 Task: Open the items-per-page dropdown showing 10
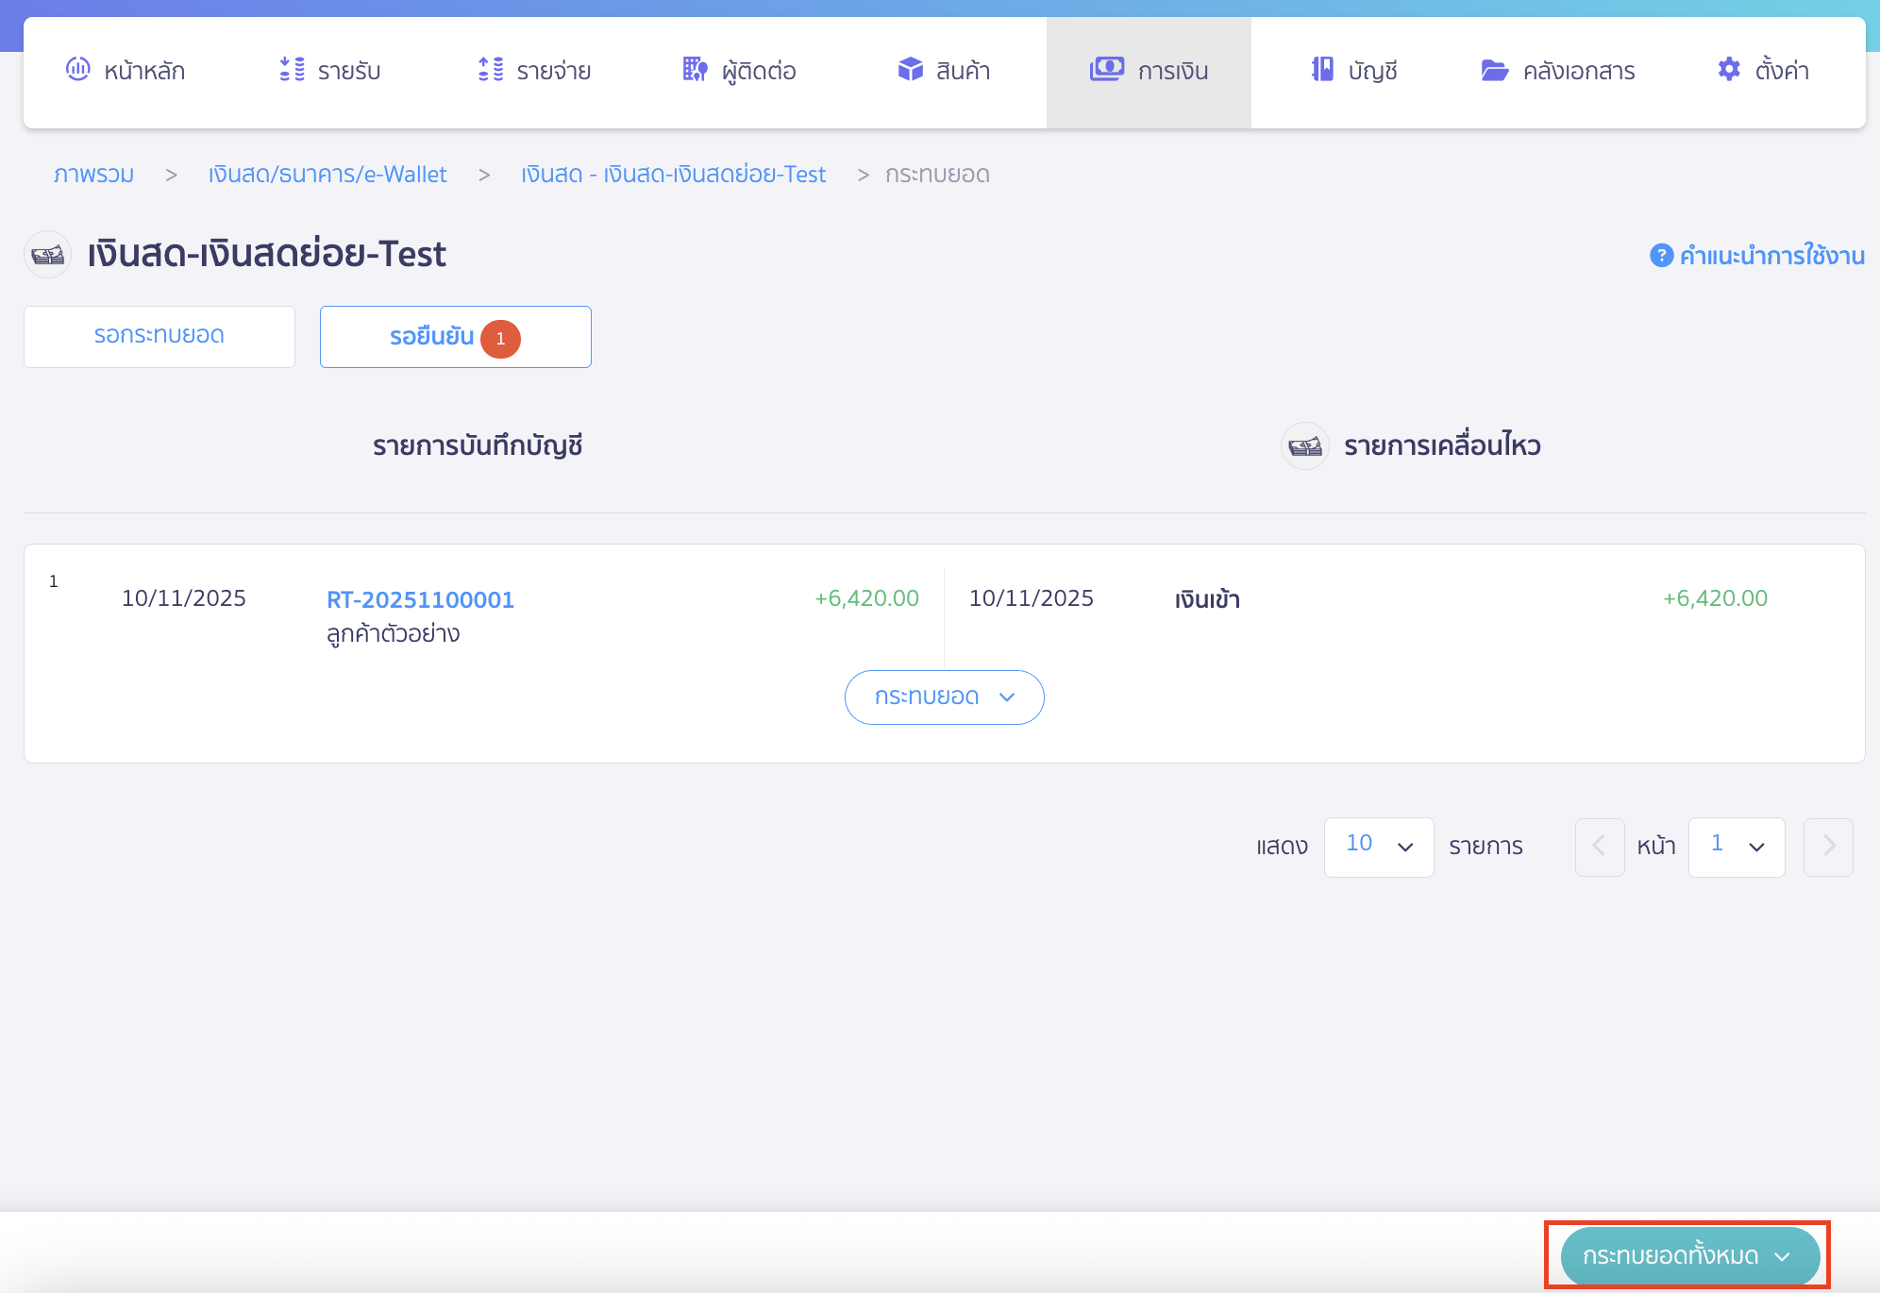1378,847
